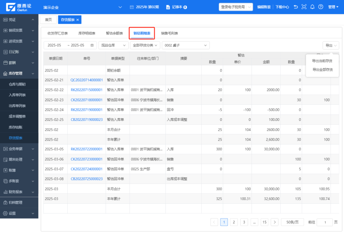Switch to the 收发存汇总表 tab
Viewport: 344px width, 233px height.
(x=57, y=33)
